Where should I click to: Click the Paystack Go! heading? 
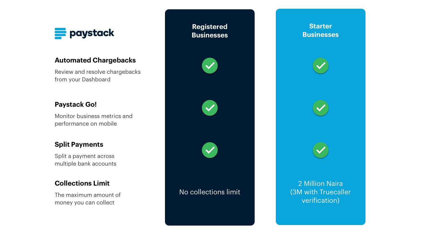tap(76, 104)
